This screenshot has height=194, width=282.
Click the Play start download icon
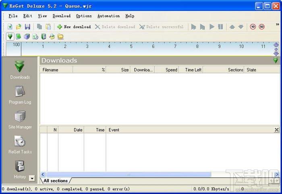point(212,27)
